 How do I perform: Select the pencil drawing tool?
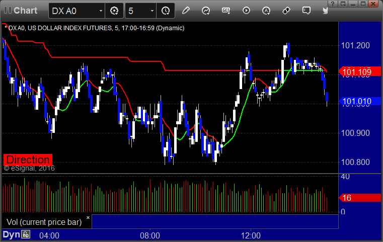click(186, 11)
